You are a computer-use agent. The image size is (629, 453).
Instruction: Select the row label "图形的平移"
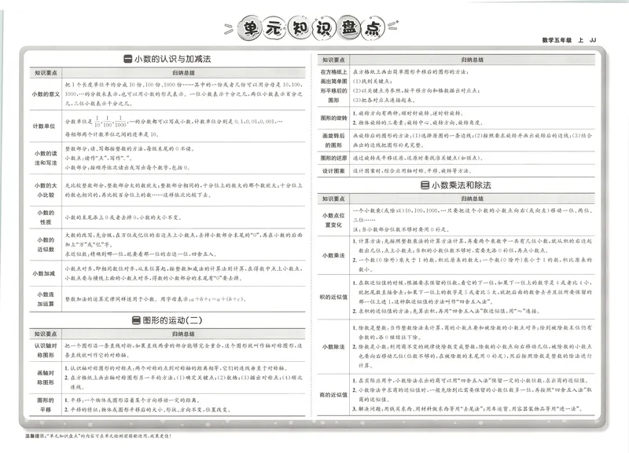coord(46,405)
